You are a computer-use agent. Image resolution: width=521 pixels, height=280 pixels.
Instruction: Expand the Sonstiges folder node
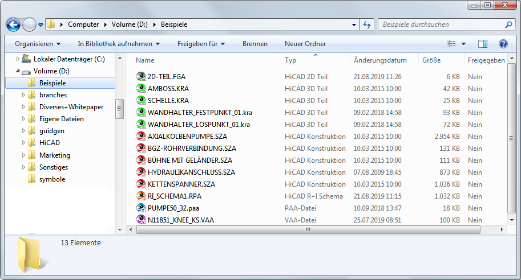coord(23,167)
